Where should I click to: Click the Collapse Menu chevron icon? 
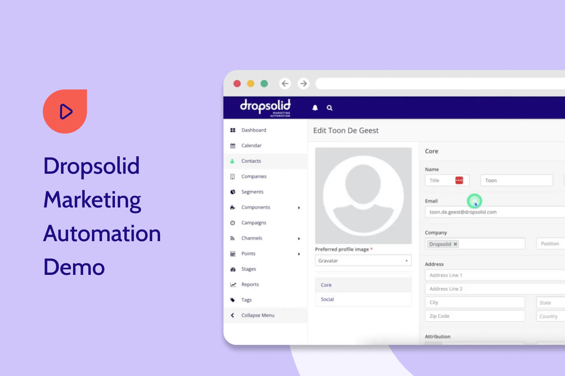232,315
